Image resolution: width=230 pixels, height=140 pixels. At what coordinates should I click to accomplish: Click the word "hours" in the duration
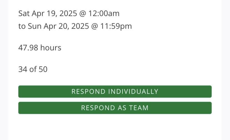[x=51, y=48]
